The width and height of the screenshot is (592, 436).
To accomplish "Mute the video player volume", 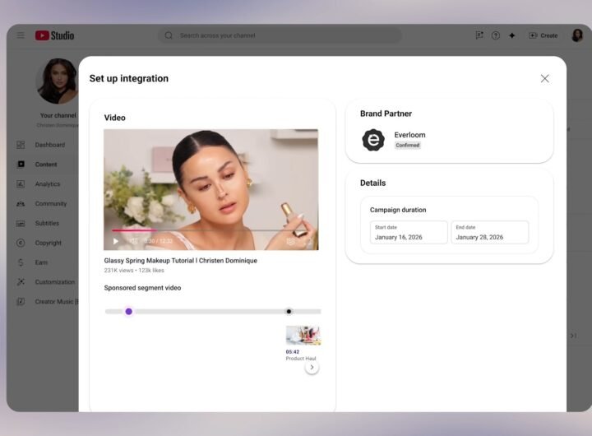I will [133, 241].
